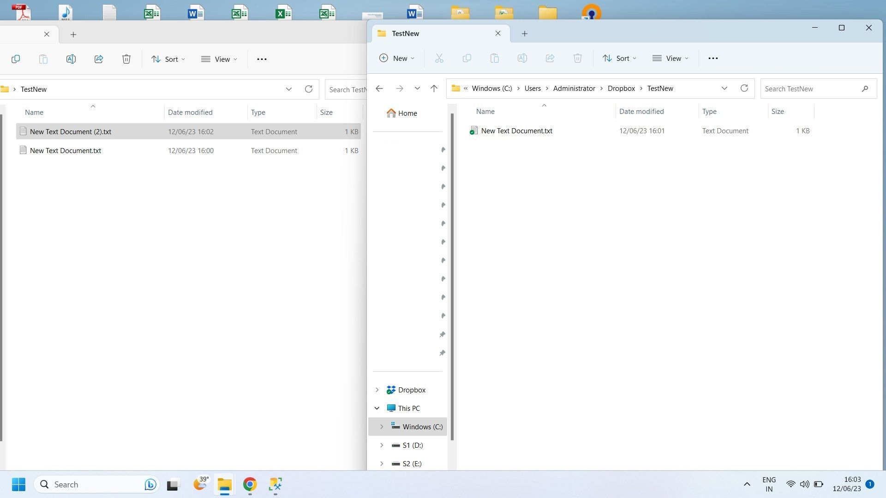886x498 pixels.
Task: Open the View dropdown in the right window
Action: click(x=670, y=58)
